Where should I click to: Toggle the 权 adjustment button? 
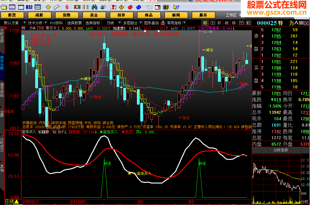[x=220, y=23]
